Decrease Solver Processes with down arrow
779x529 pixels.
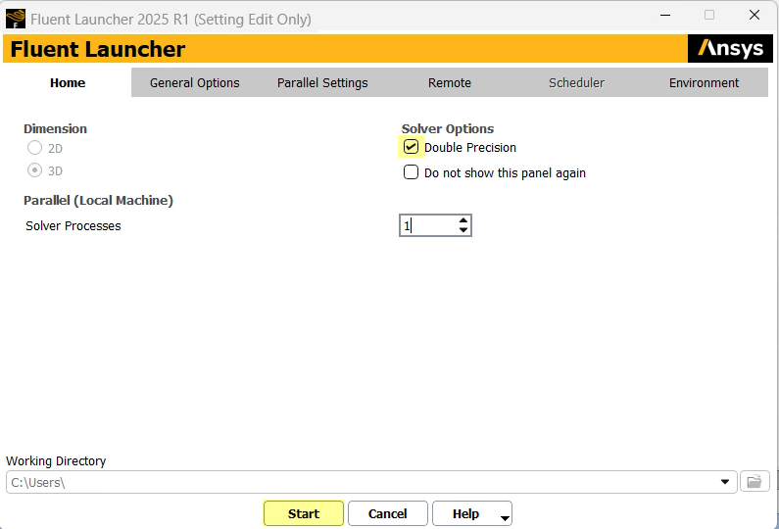tap(463, 230)
